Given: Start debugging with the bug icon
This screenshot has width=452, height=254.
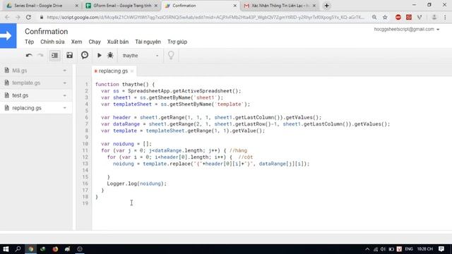Looking at the screenshot, I should pos(110,55).
